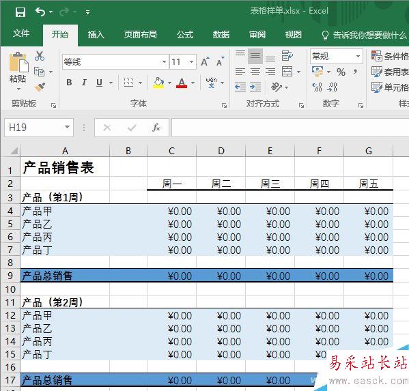Toggle underline formatting
This screenshot has height=391, width=409.
[x=100, y=83]
